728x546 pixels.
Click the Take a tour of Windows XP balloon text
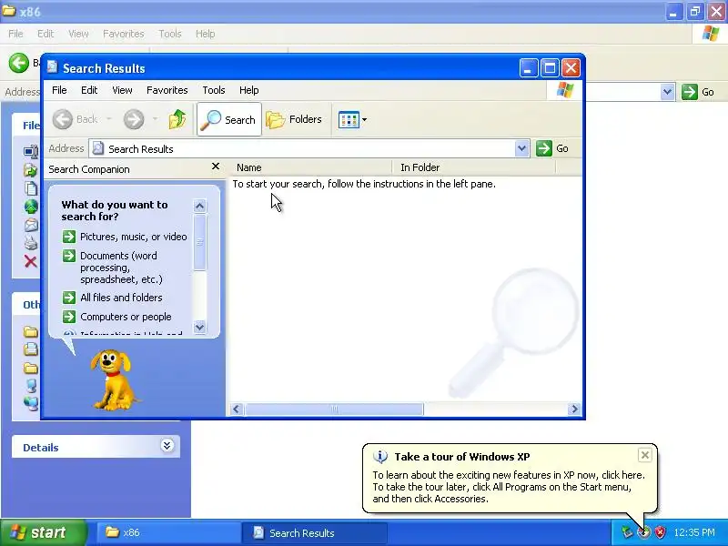[509, 487]
